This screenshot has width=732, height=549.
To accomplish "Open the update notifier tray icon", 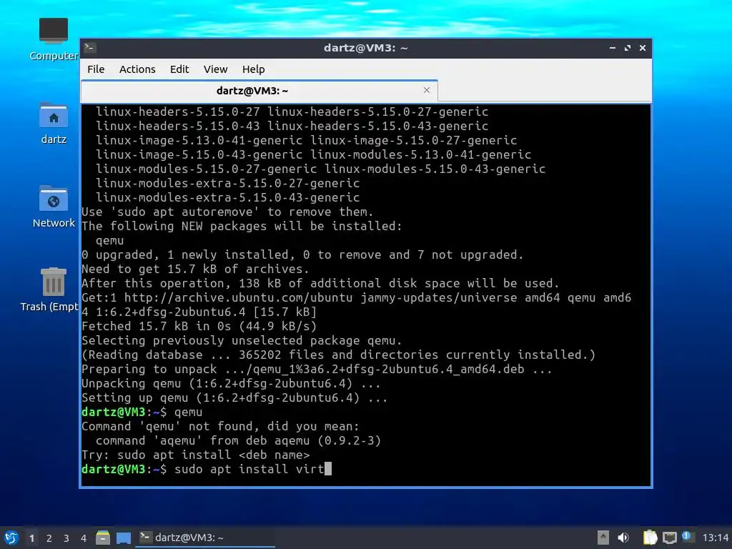I will point(687,537).
